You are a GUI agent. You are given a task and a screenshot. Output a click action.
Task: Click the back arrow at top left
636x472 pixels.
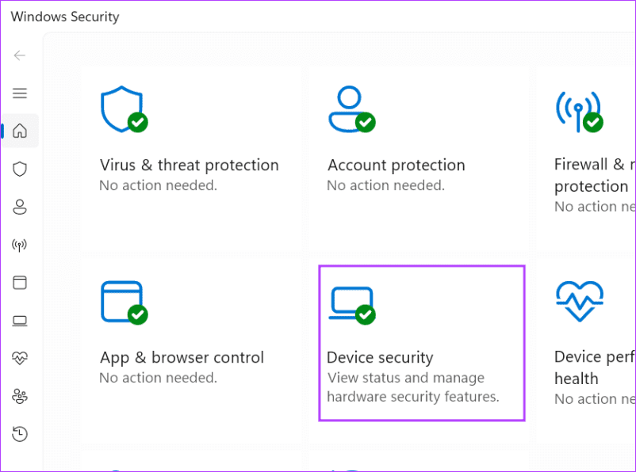[x=19, y=55]
